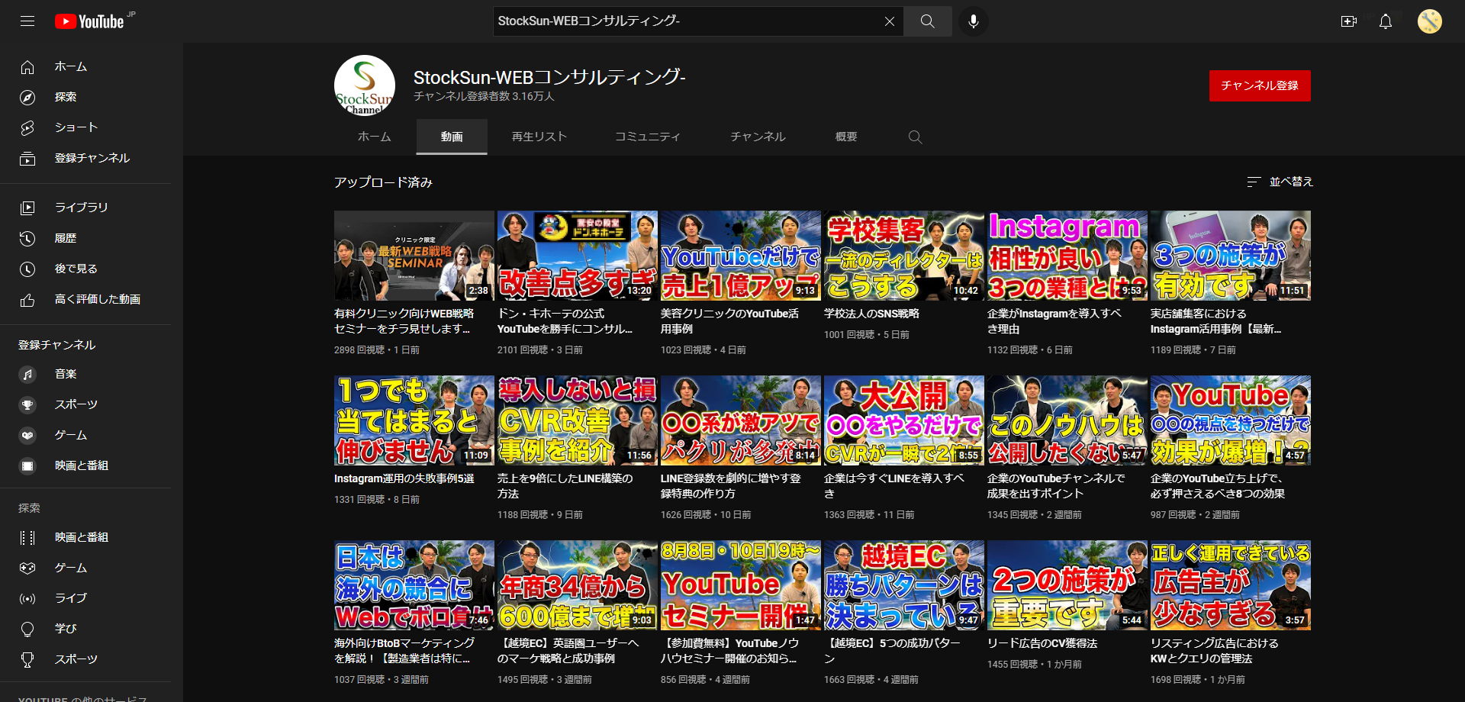Click the Create video upload icon
The height and width of the screenshot is (702, 1465).
click(1348, 21)
